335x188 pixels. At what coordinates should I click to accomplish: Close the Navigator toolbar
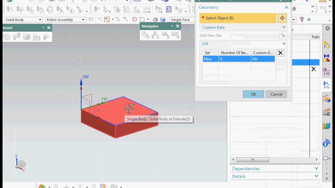pyautogui.click(x=178, y=26)
